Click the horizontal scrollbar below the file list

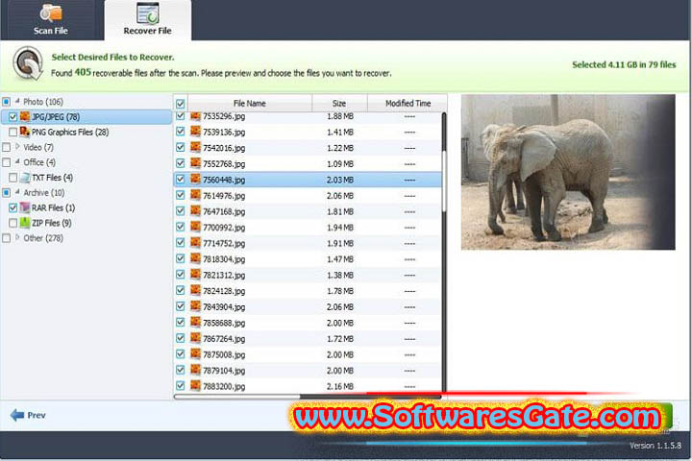pyautogui.click(x=308, y=397)
